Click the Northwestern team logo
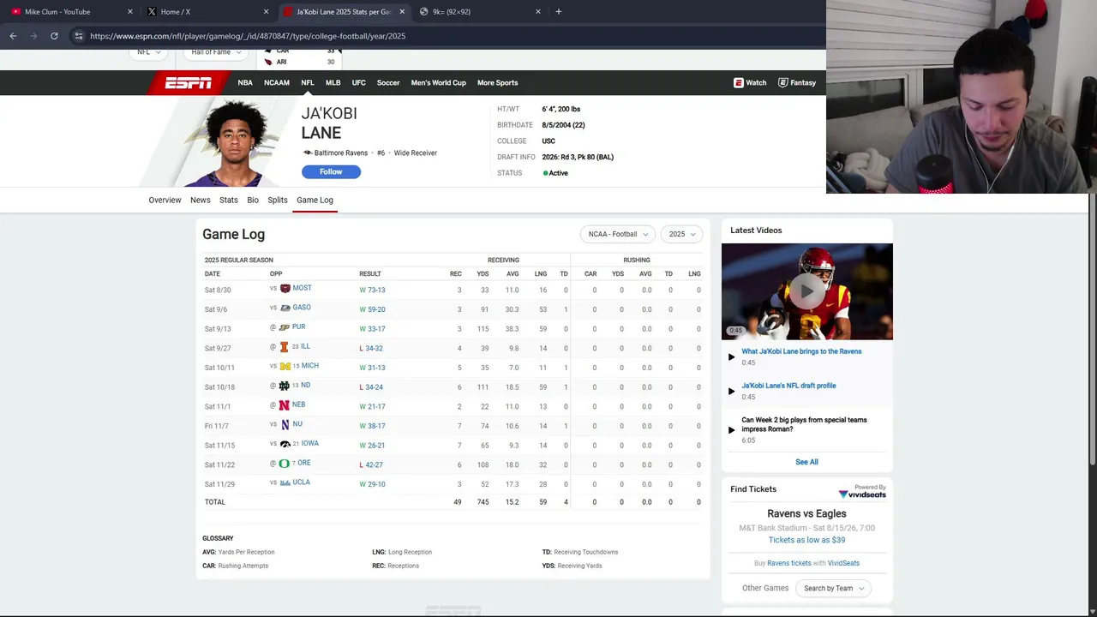 (x=285, y=425)
